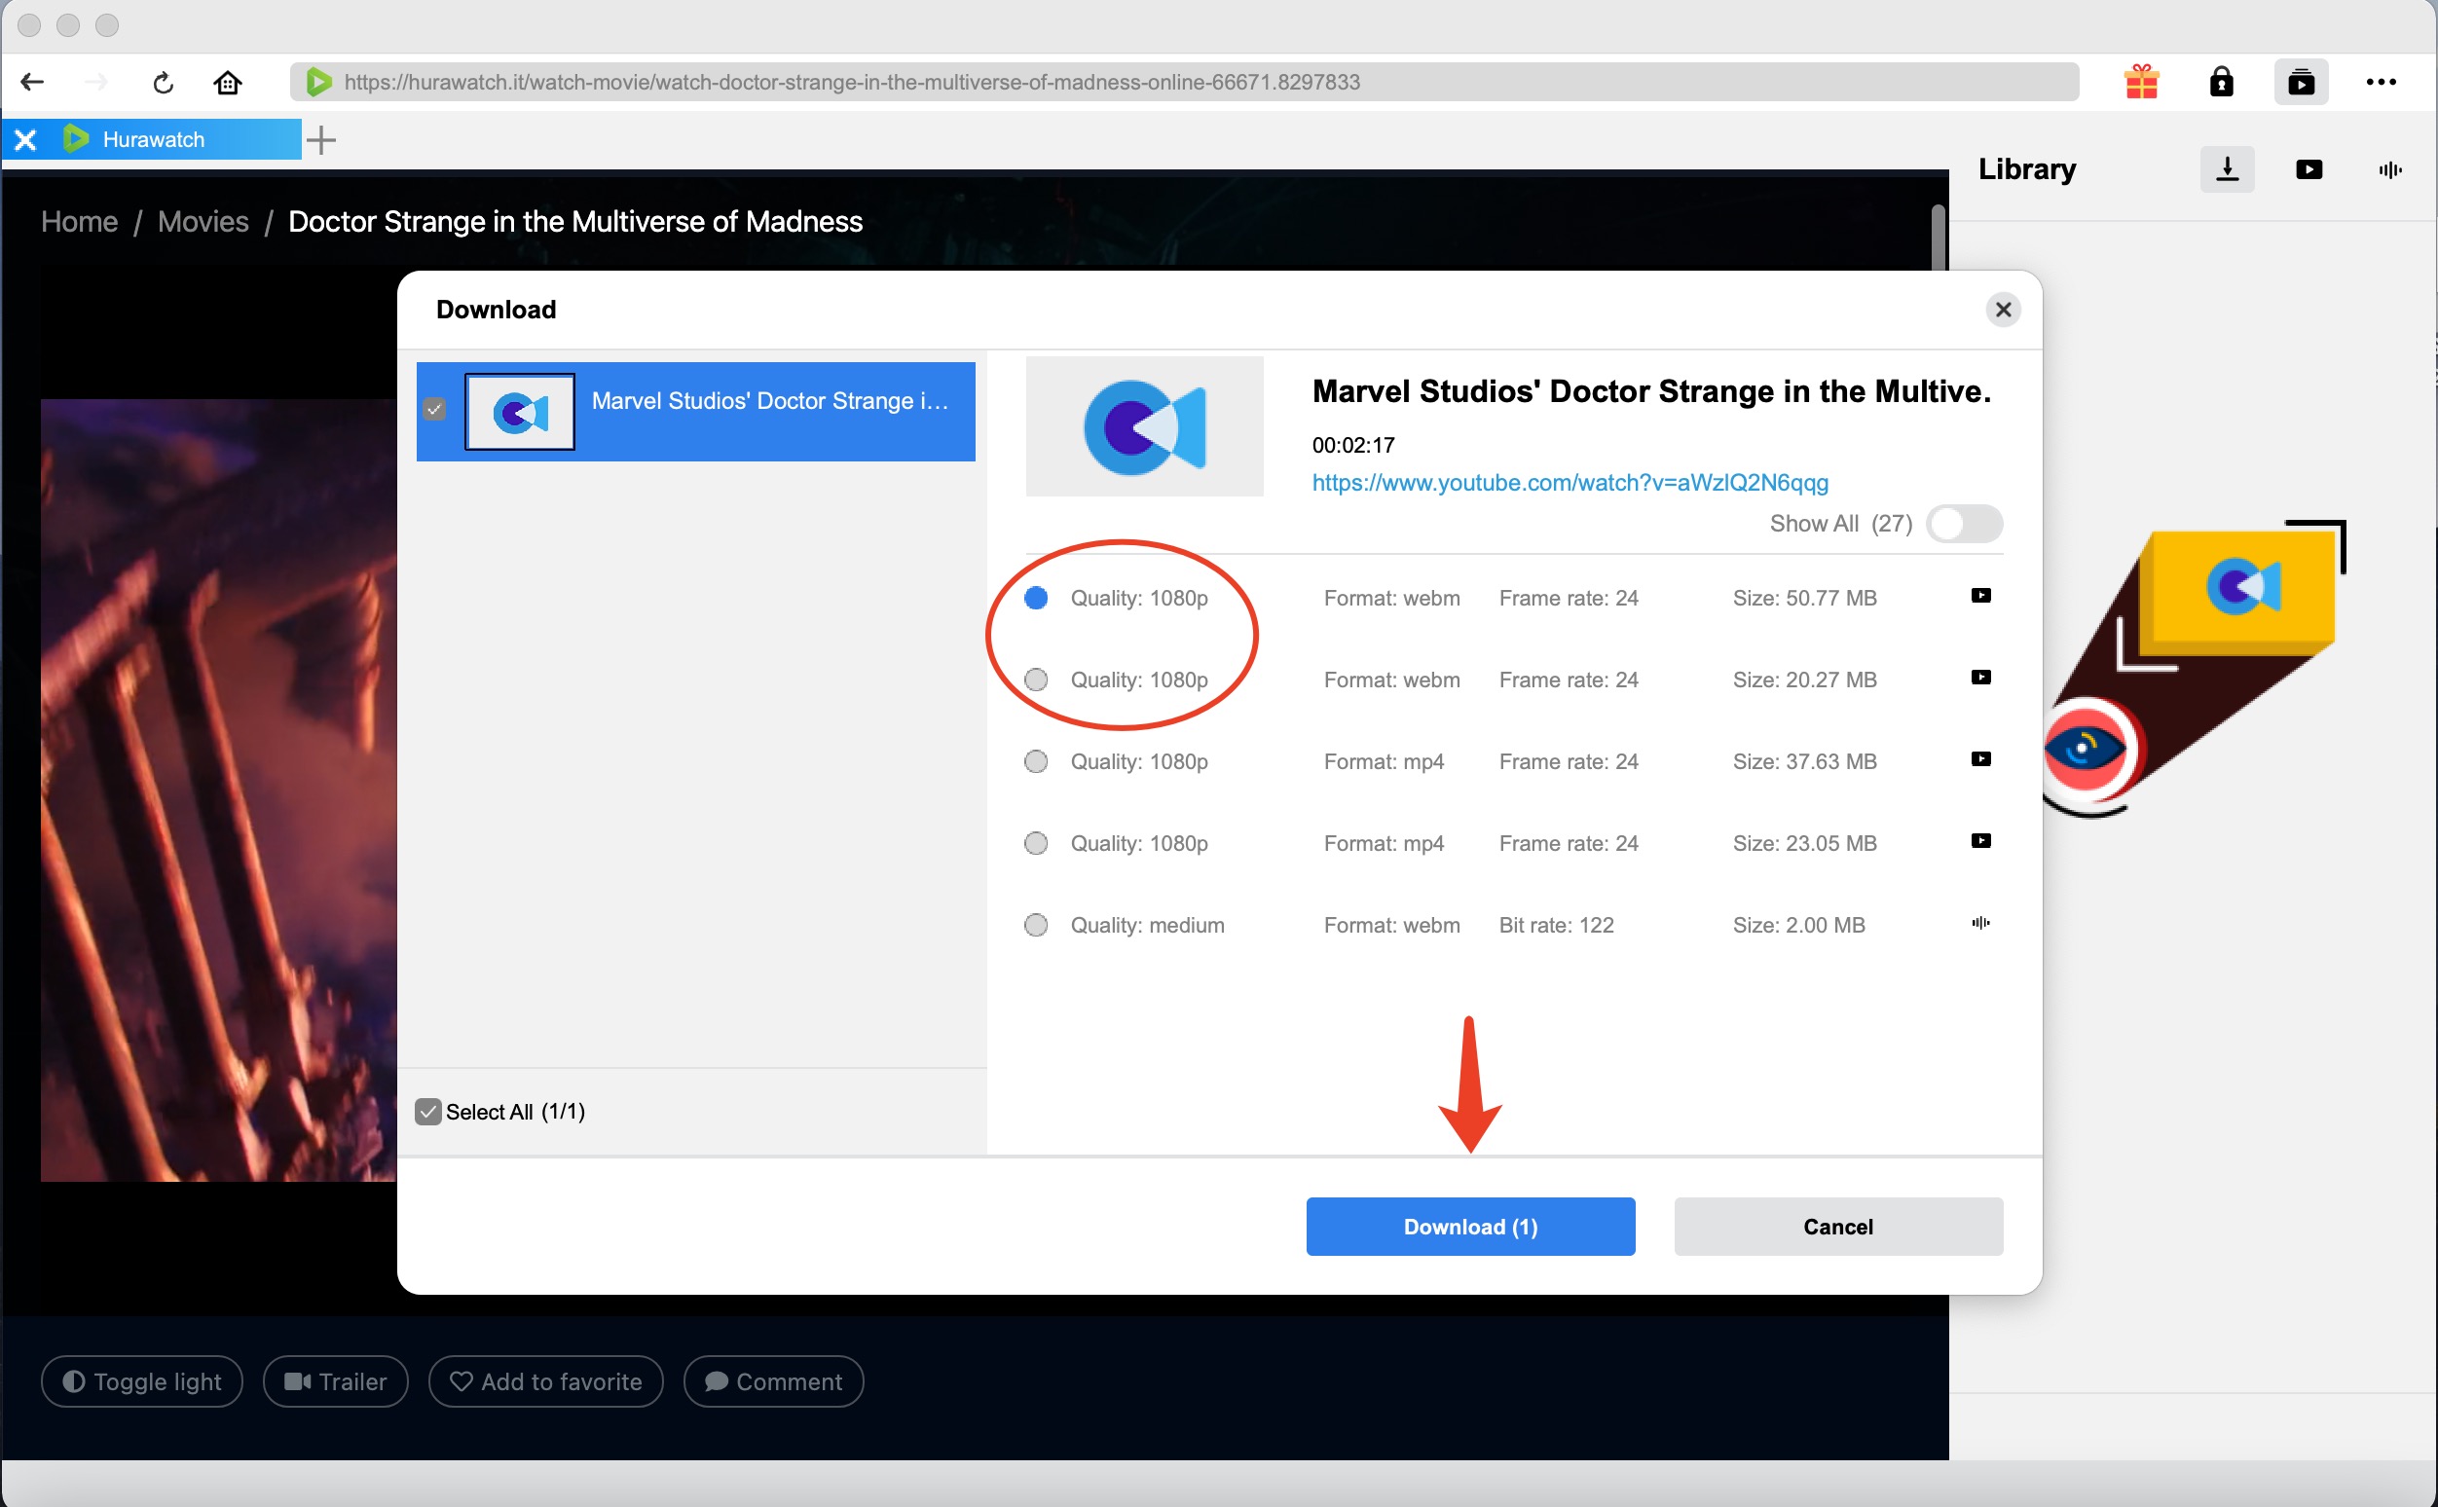The image size is (2438, 1507).
Task: Choose the medium quality audio webm option
Action: click(1036, 925)
